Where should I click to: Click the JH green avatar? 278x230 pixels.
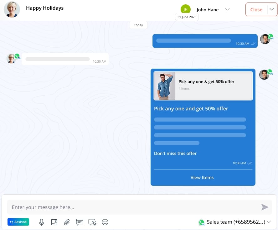[x=185, y=9]
